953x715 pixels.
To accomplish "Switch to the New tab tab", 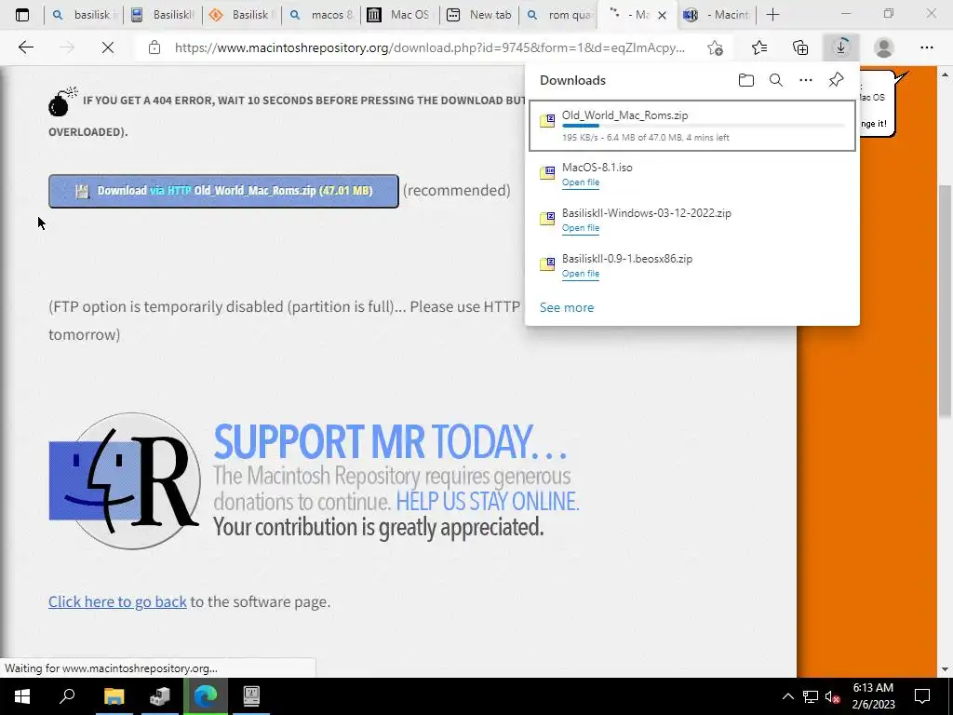I will point(478,15).
